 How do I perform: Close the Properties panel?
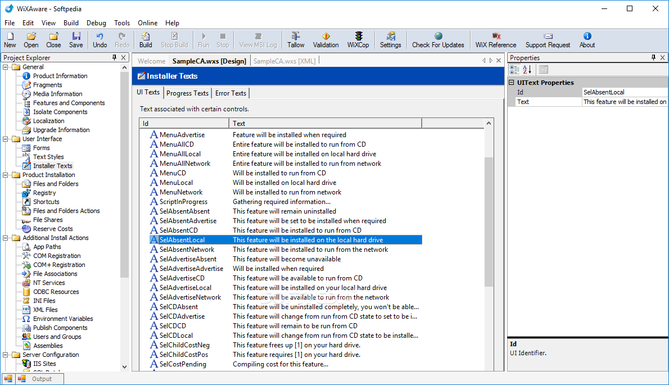[663, 57]
